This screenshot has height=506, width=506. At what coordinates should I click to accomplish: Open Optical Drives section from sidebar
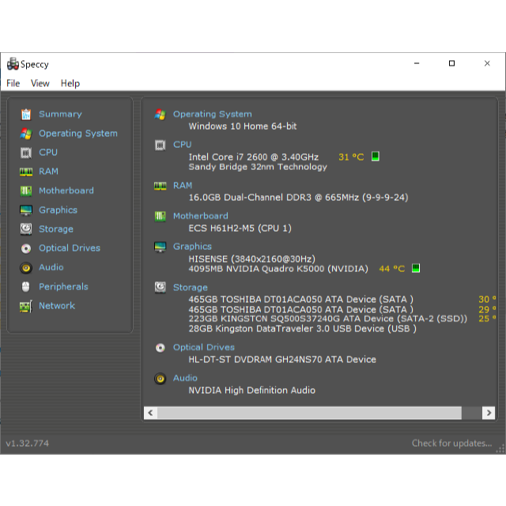(70, 248)
